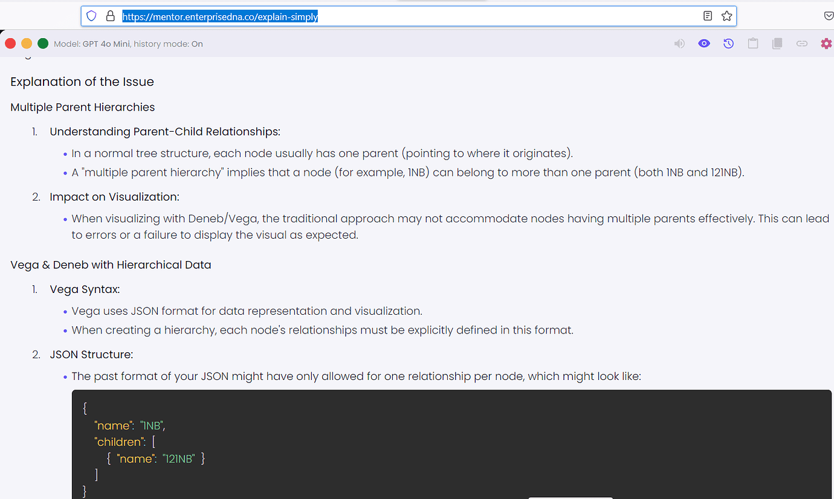Select the URL in the address bar
Screen dimensions: 834x499
(220, 16)
